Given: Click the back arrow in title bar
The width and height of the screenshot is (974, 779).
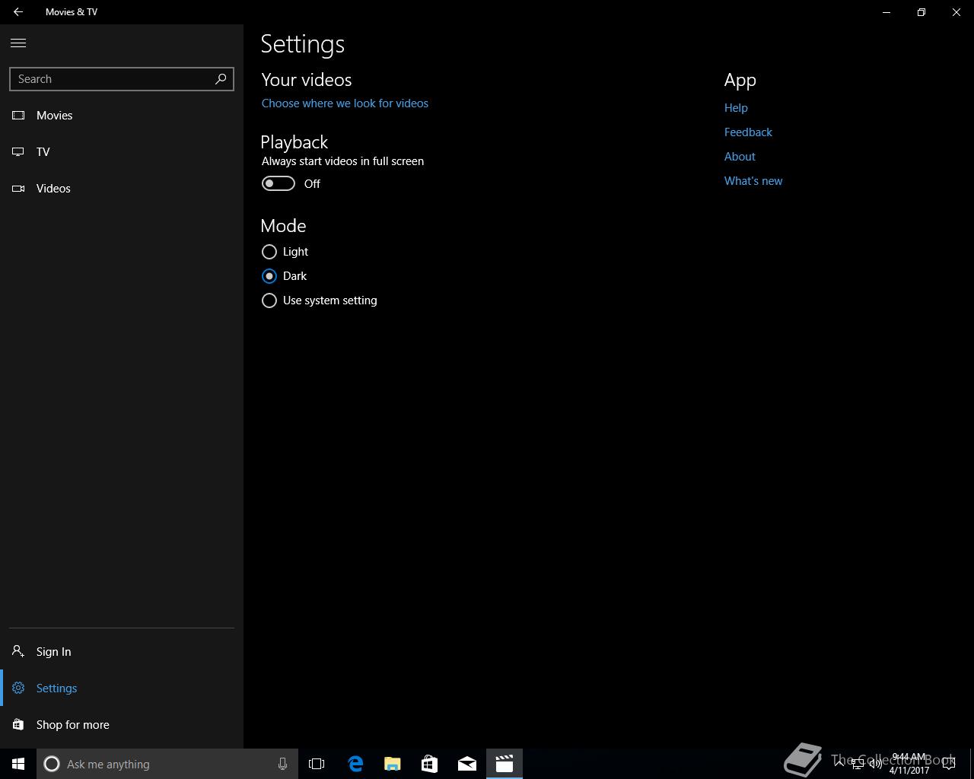Looking at the screenshot, I should (x=18, y=12).
